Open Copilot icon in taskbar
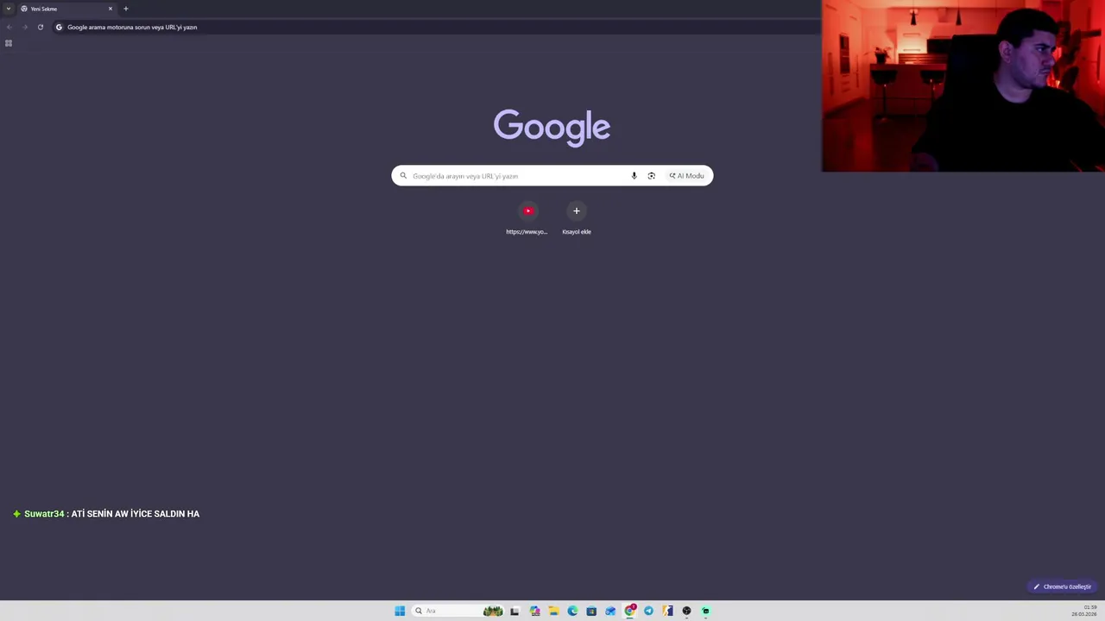Image resolution: width=1105 pixels, height=621 pixels. [x=534, y=611]
